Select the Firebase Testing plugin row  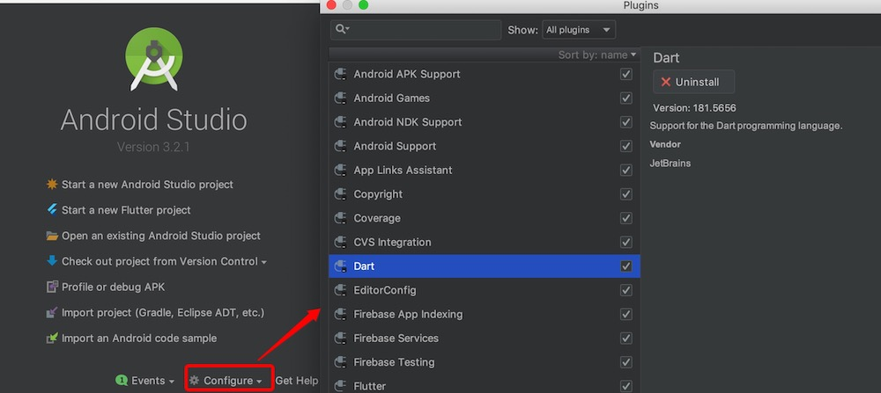[485, 363]
